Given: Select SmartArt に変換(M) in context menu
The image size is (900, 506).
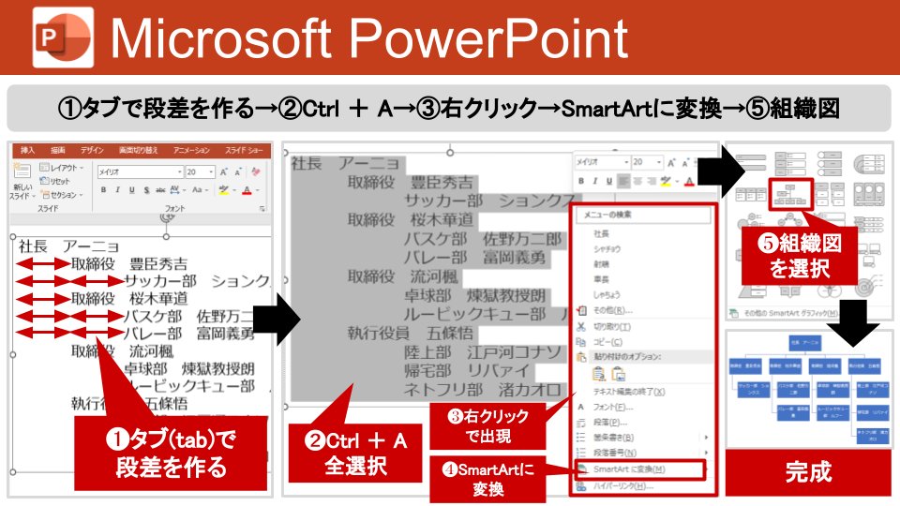Looking at the screenshot, I should click(640, 469).
